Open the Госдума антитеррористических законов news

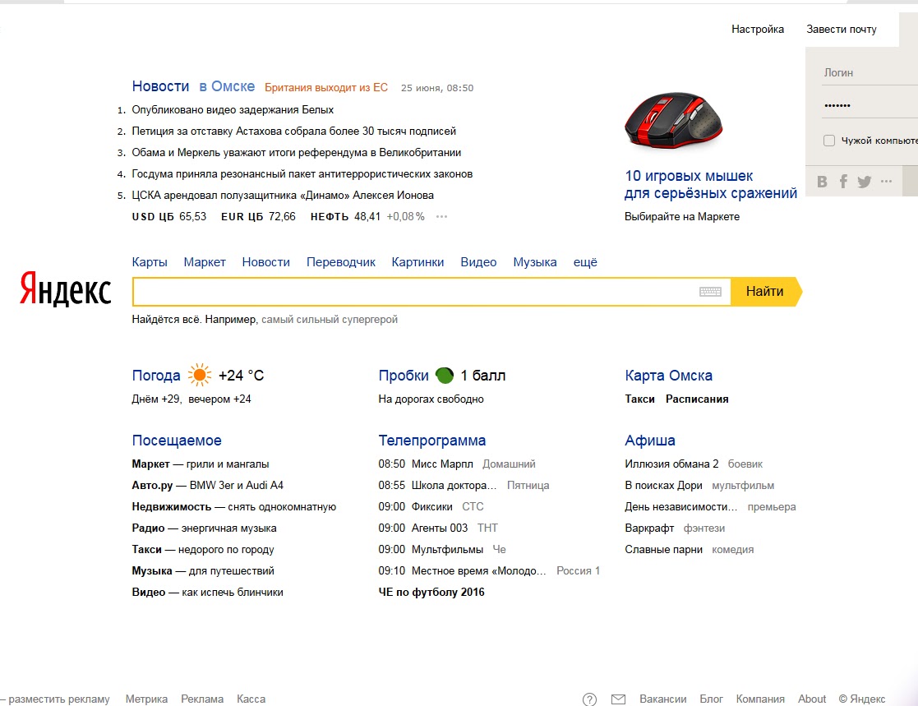point(302,174)
